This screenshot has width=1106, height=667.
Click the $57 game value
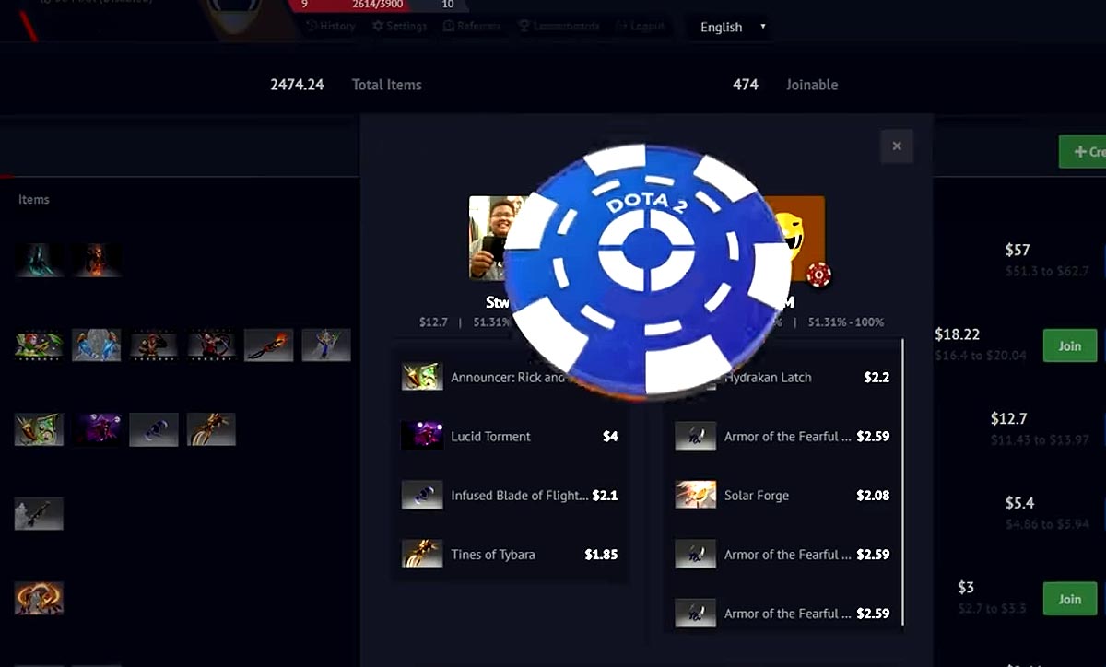point(1018,250)
